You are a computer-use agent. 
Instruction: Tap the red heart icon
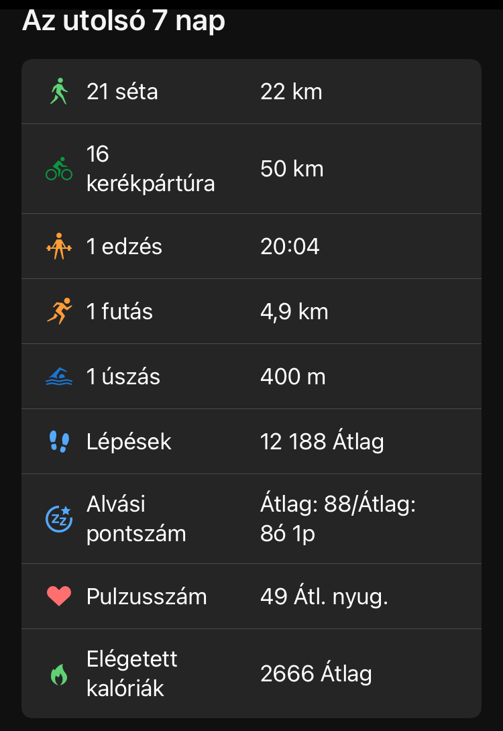coord(59,596)
